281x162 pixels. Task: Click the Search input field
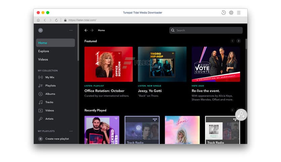[206, 30]
